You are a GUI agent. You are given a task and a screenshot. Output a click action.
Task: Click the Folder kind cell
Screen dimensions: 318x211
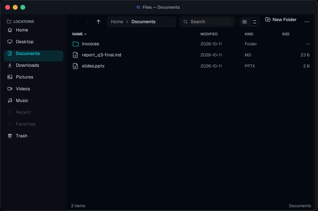point(251,44)
